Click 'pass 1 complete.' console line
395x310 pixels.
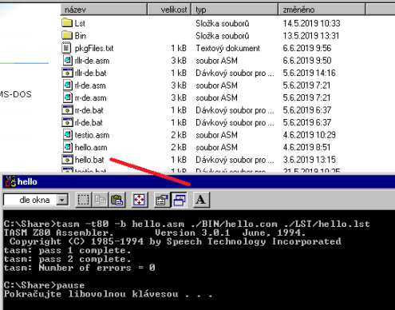(x=67, y=250)
